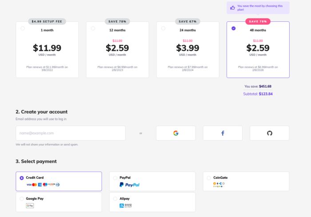Click the PayPal logo
This screenshot has height=217, width=311.
(129, 185)
